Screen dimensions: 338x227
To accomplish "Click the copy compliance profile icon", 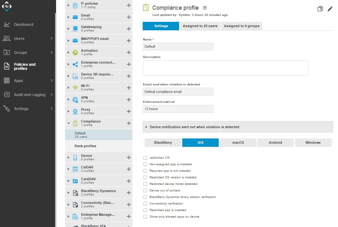I will pos(320,9).
